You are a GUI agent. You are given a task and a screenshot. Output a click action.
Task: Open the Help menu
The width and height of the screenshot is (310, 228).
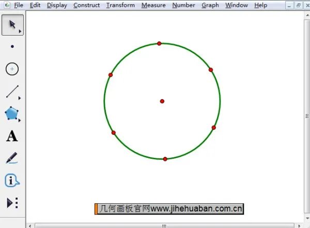pyautogui.click(x=261, y=5)
